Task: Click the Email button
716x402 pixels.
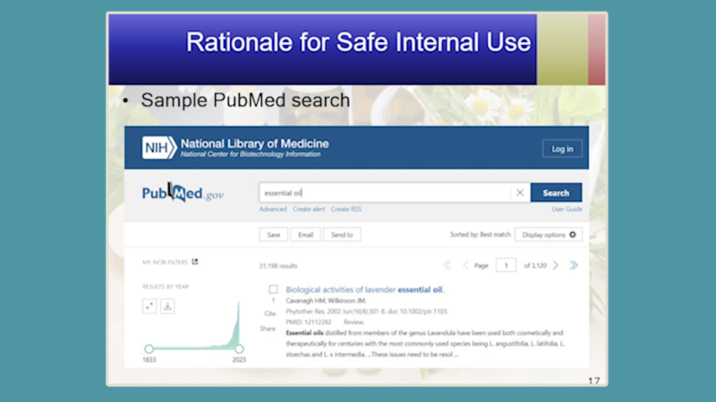Action: pos(305,234)
